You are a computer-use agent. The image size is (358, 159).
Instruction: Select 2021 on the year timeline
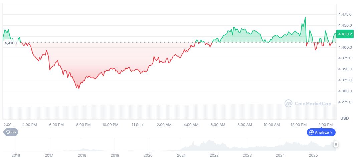click(x=181, y=155)
